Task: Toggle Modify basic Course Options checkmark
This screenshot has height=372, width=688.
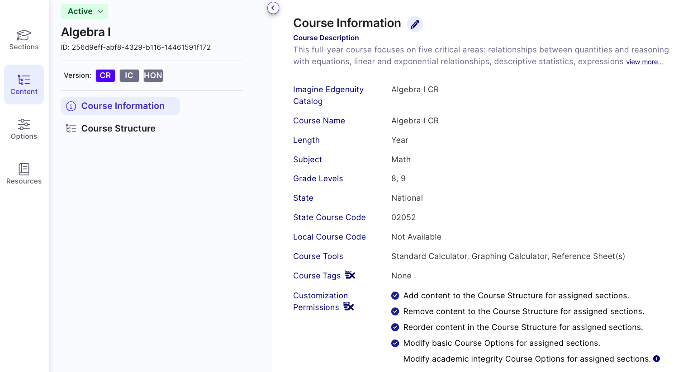Action: pos(395,343)
